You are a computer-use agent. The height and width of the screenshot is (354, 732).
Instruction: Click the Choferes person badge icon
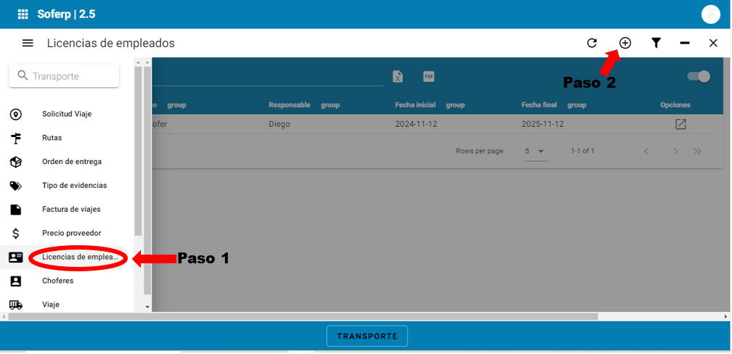pyautogui.click(x=16, y=281)
